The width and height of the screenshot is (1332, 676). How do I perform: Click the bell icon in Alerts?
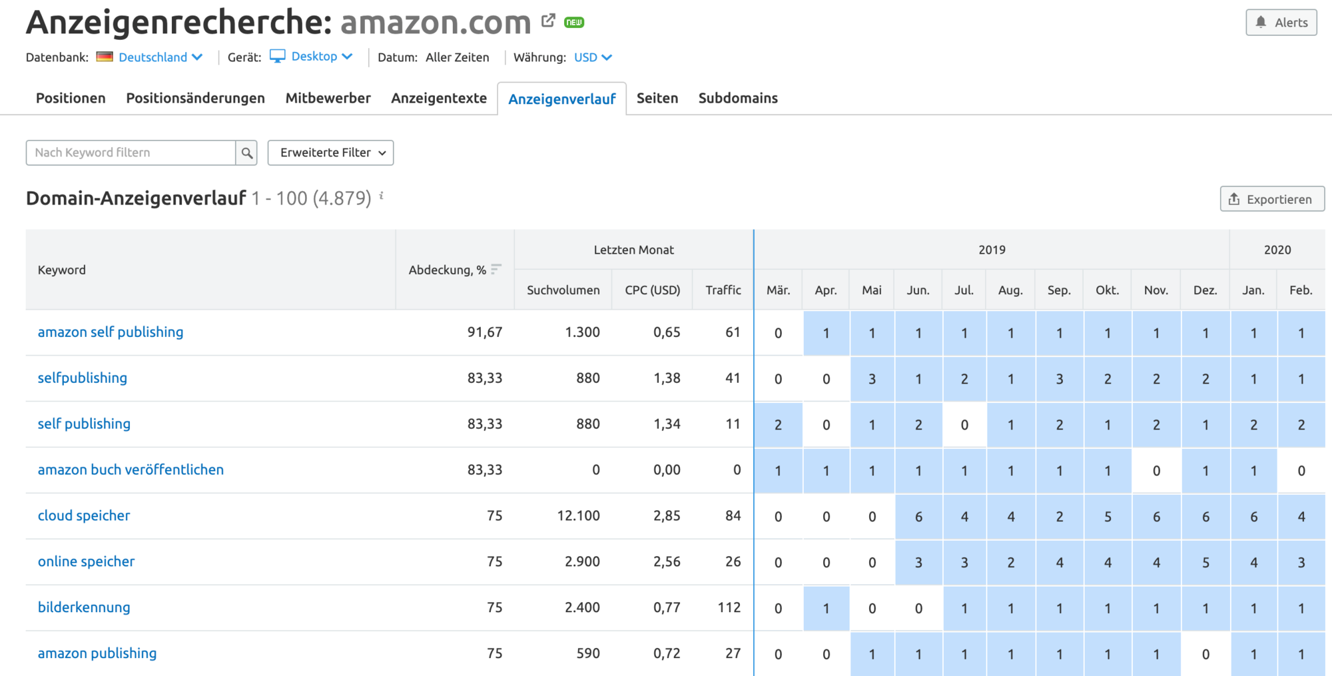click(x=1261, y=22)
